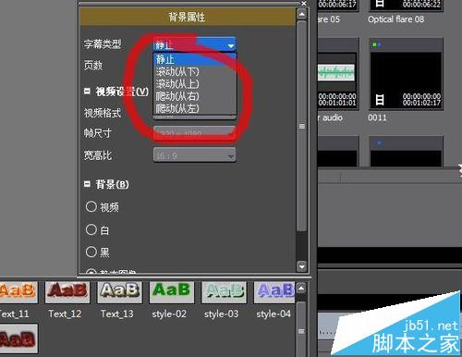
Task: Click the 背景属性 panel title bar
Action: click(187, 17)
